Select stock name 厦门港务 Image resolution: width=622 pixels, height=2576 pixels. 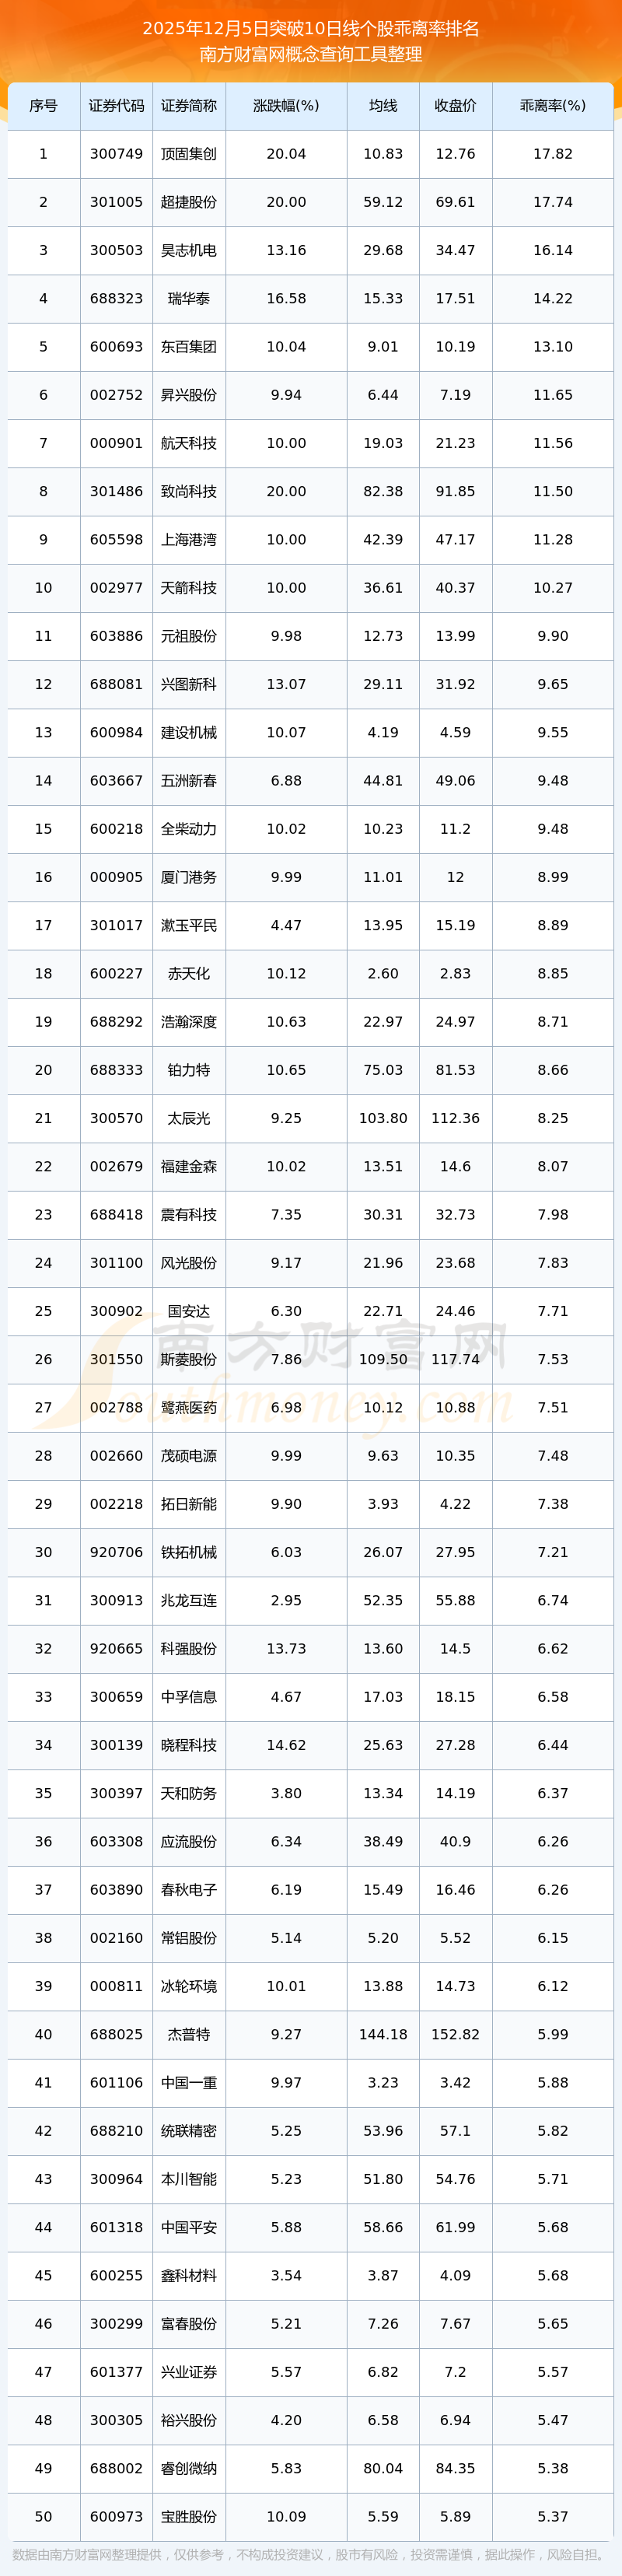click(189, 877)
